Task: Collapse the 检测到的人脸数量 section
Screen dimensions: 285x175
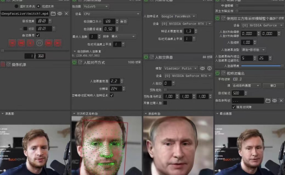Action: 74,52
